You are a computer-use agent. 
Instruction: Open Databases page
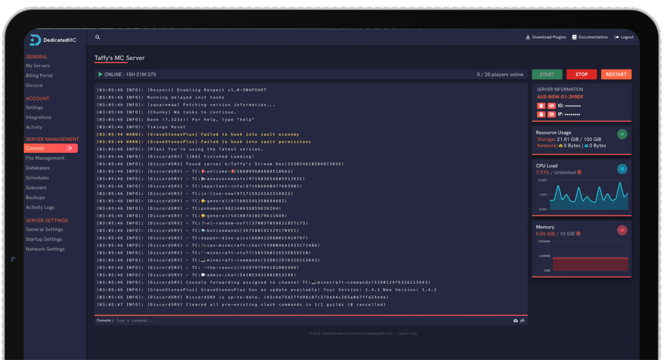point(37,168)
